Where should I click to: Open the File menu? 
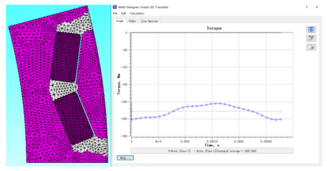(x=115, y=13)
